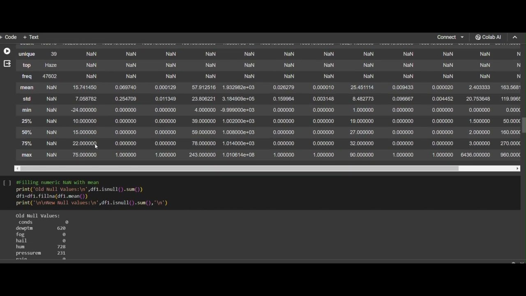Click the mean value 25.451114
Screen dimensions: 526x296
(x=362, y=87)
